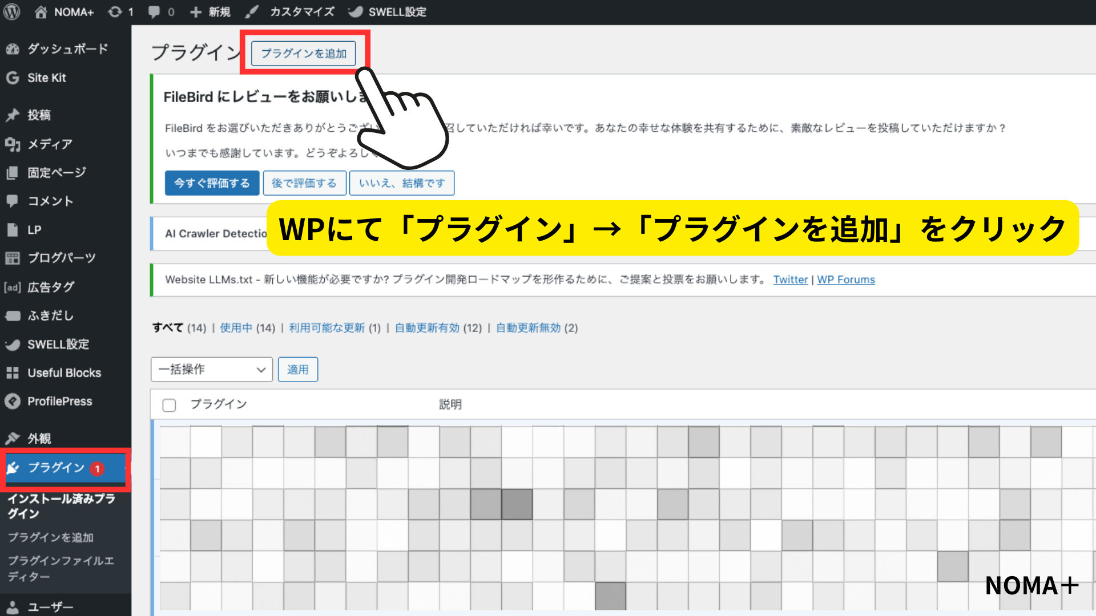
Task: Select the すべて (14) filter
Action: tap(179, 328)
